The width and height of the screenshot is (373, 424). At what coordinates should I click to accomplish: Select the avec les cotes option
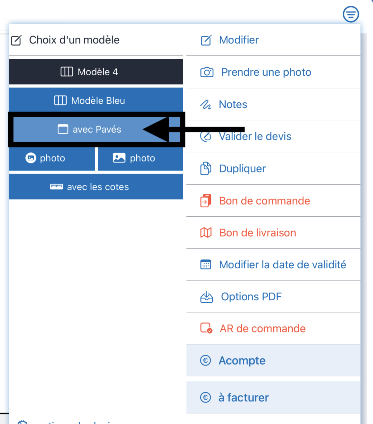pos(96,187)
